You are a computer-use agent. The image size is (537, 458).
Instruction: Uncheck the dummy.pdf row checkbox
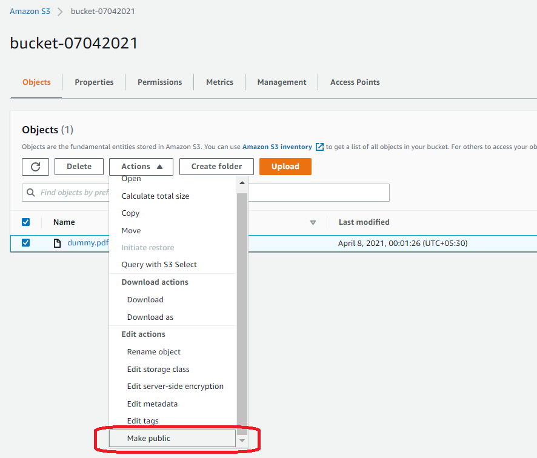[25, 242]
